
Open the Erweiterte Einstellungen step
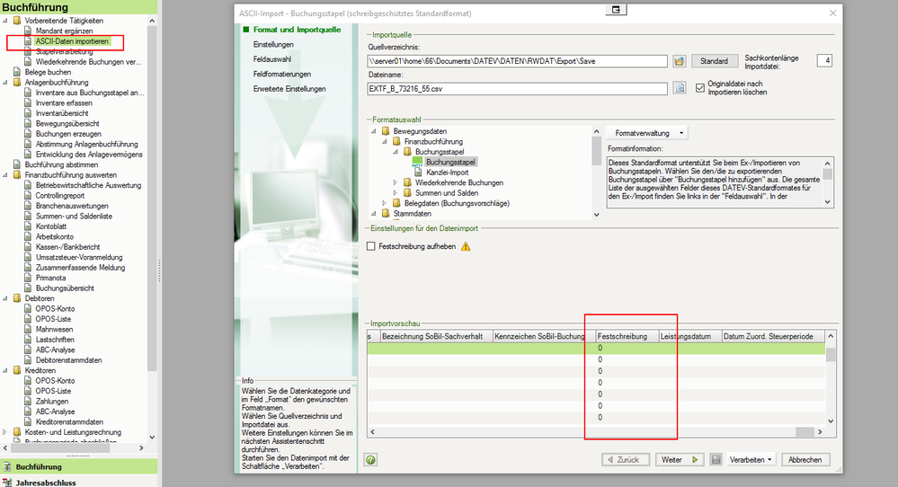289,89
